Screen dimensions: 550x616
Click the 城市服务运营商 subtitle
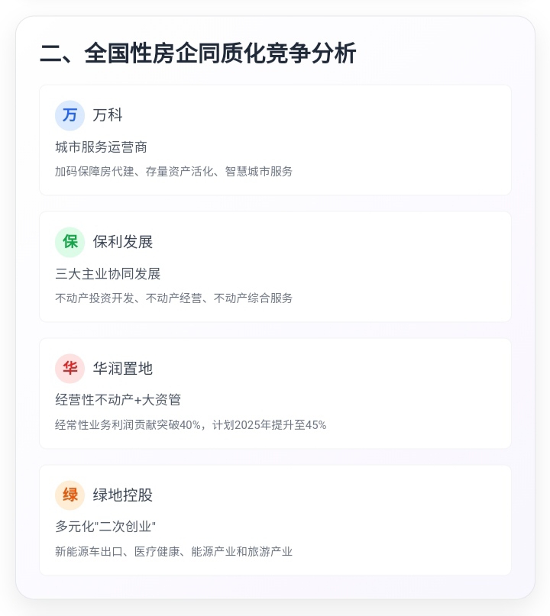pos(101,147)
